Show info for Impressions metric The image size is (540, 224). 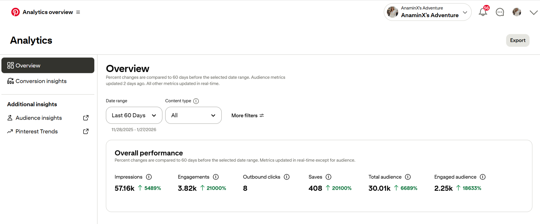[149, 177]
